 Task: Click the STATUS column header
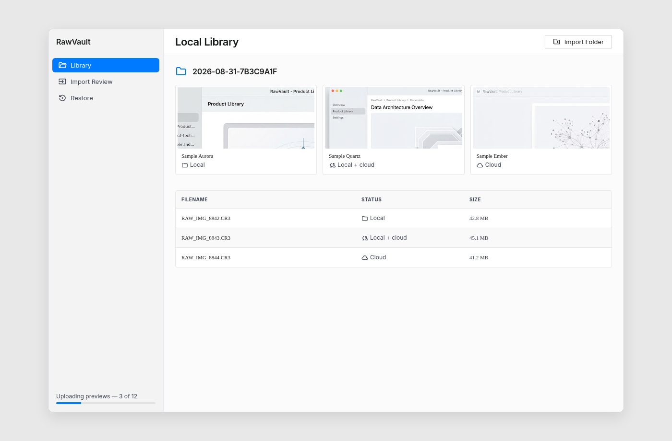click(372, 199)
